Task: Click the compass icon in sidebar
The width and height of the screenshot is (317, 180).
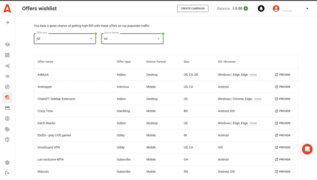Action: [x=7, y=87]
